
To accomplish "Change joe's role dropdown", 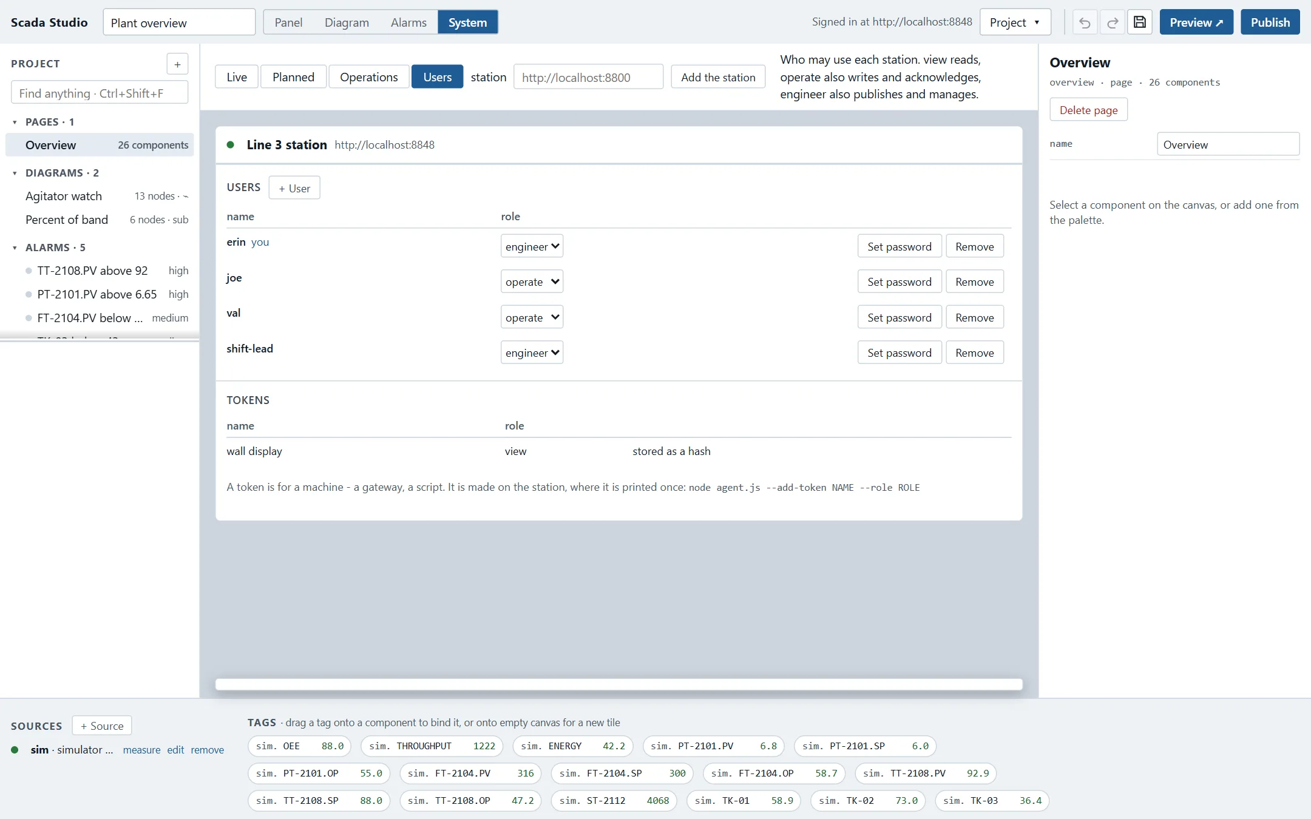I will tap(532, 281).
